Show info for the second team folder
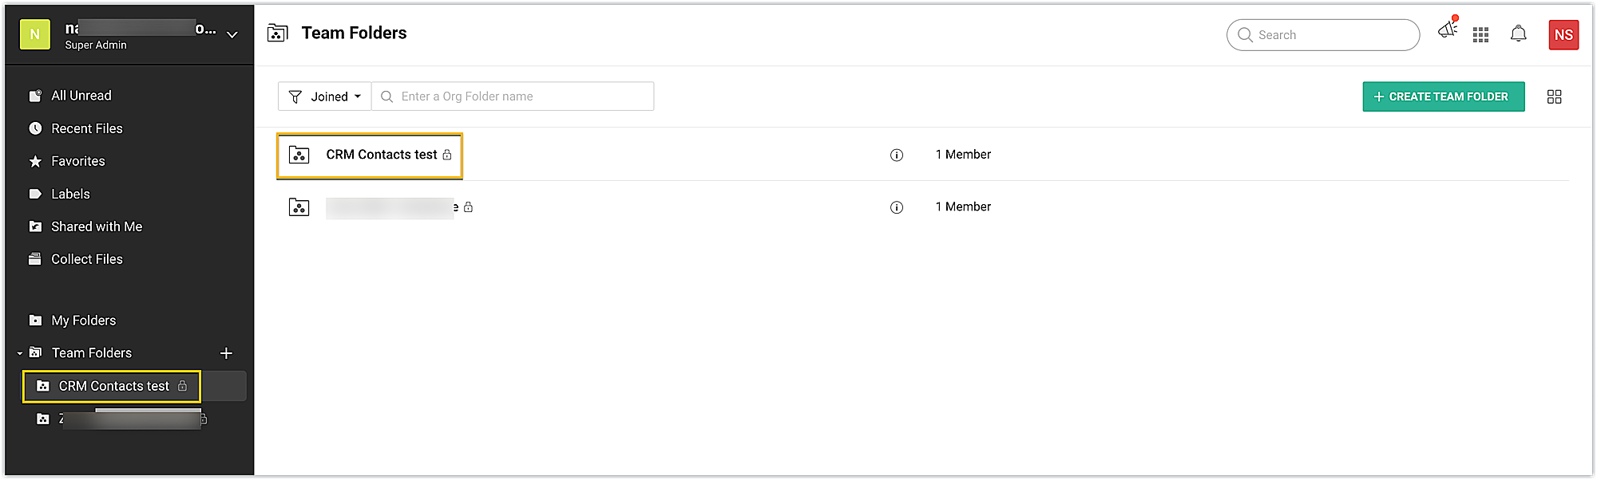The image size is (1597, 480). (x=897, y=207)
